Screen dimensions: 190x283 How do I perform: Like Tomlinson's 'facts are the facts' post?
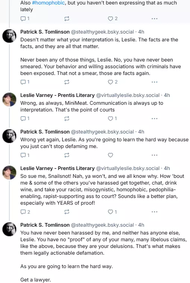113,82
